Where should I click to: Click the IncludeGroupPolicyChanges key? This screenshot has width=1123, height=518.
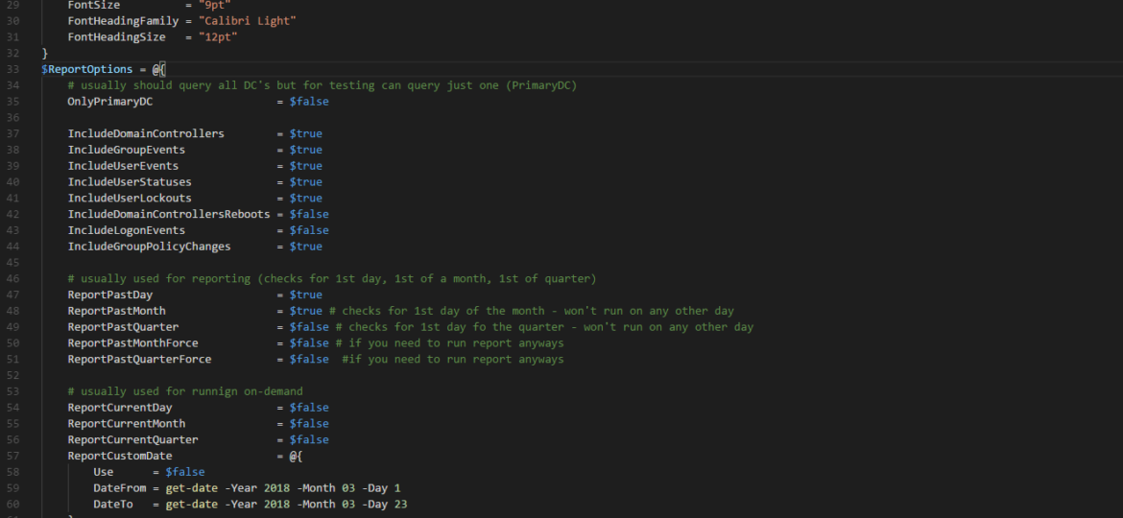[x=149, y=247]
